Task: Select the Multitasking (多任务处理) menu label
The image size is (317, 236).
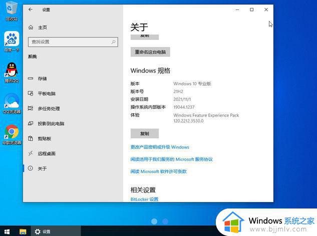Action: coord(49,108)
